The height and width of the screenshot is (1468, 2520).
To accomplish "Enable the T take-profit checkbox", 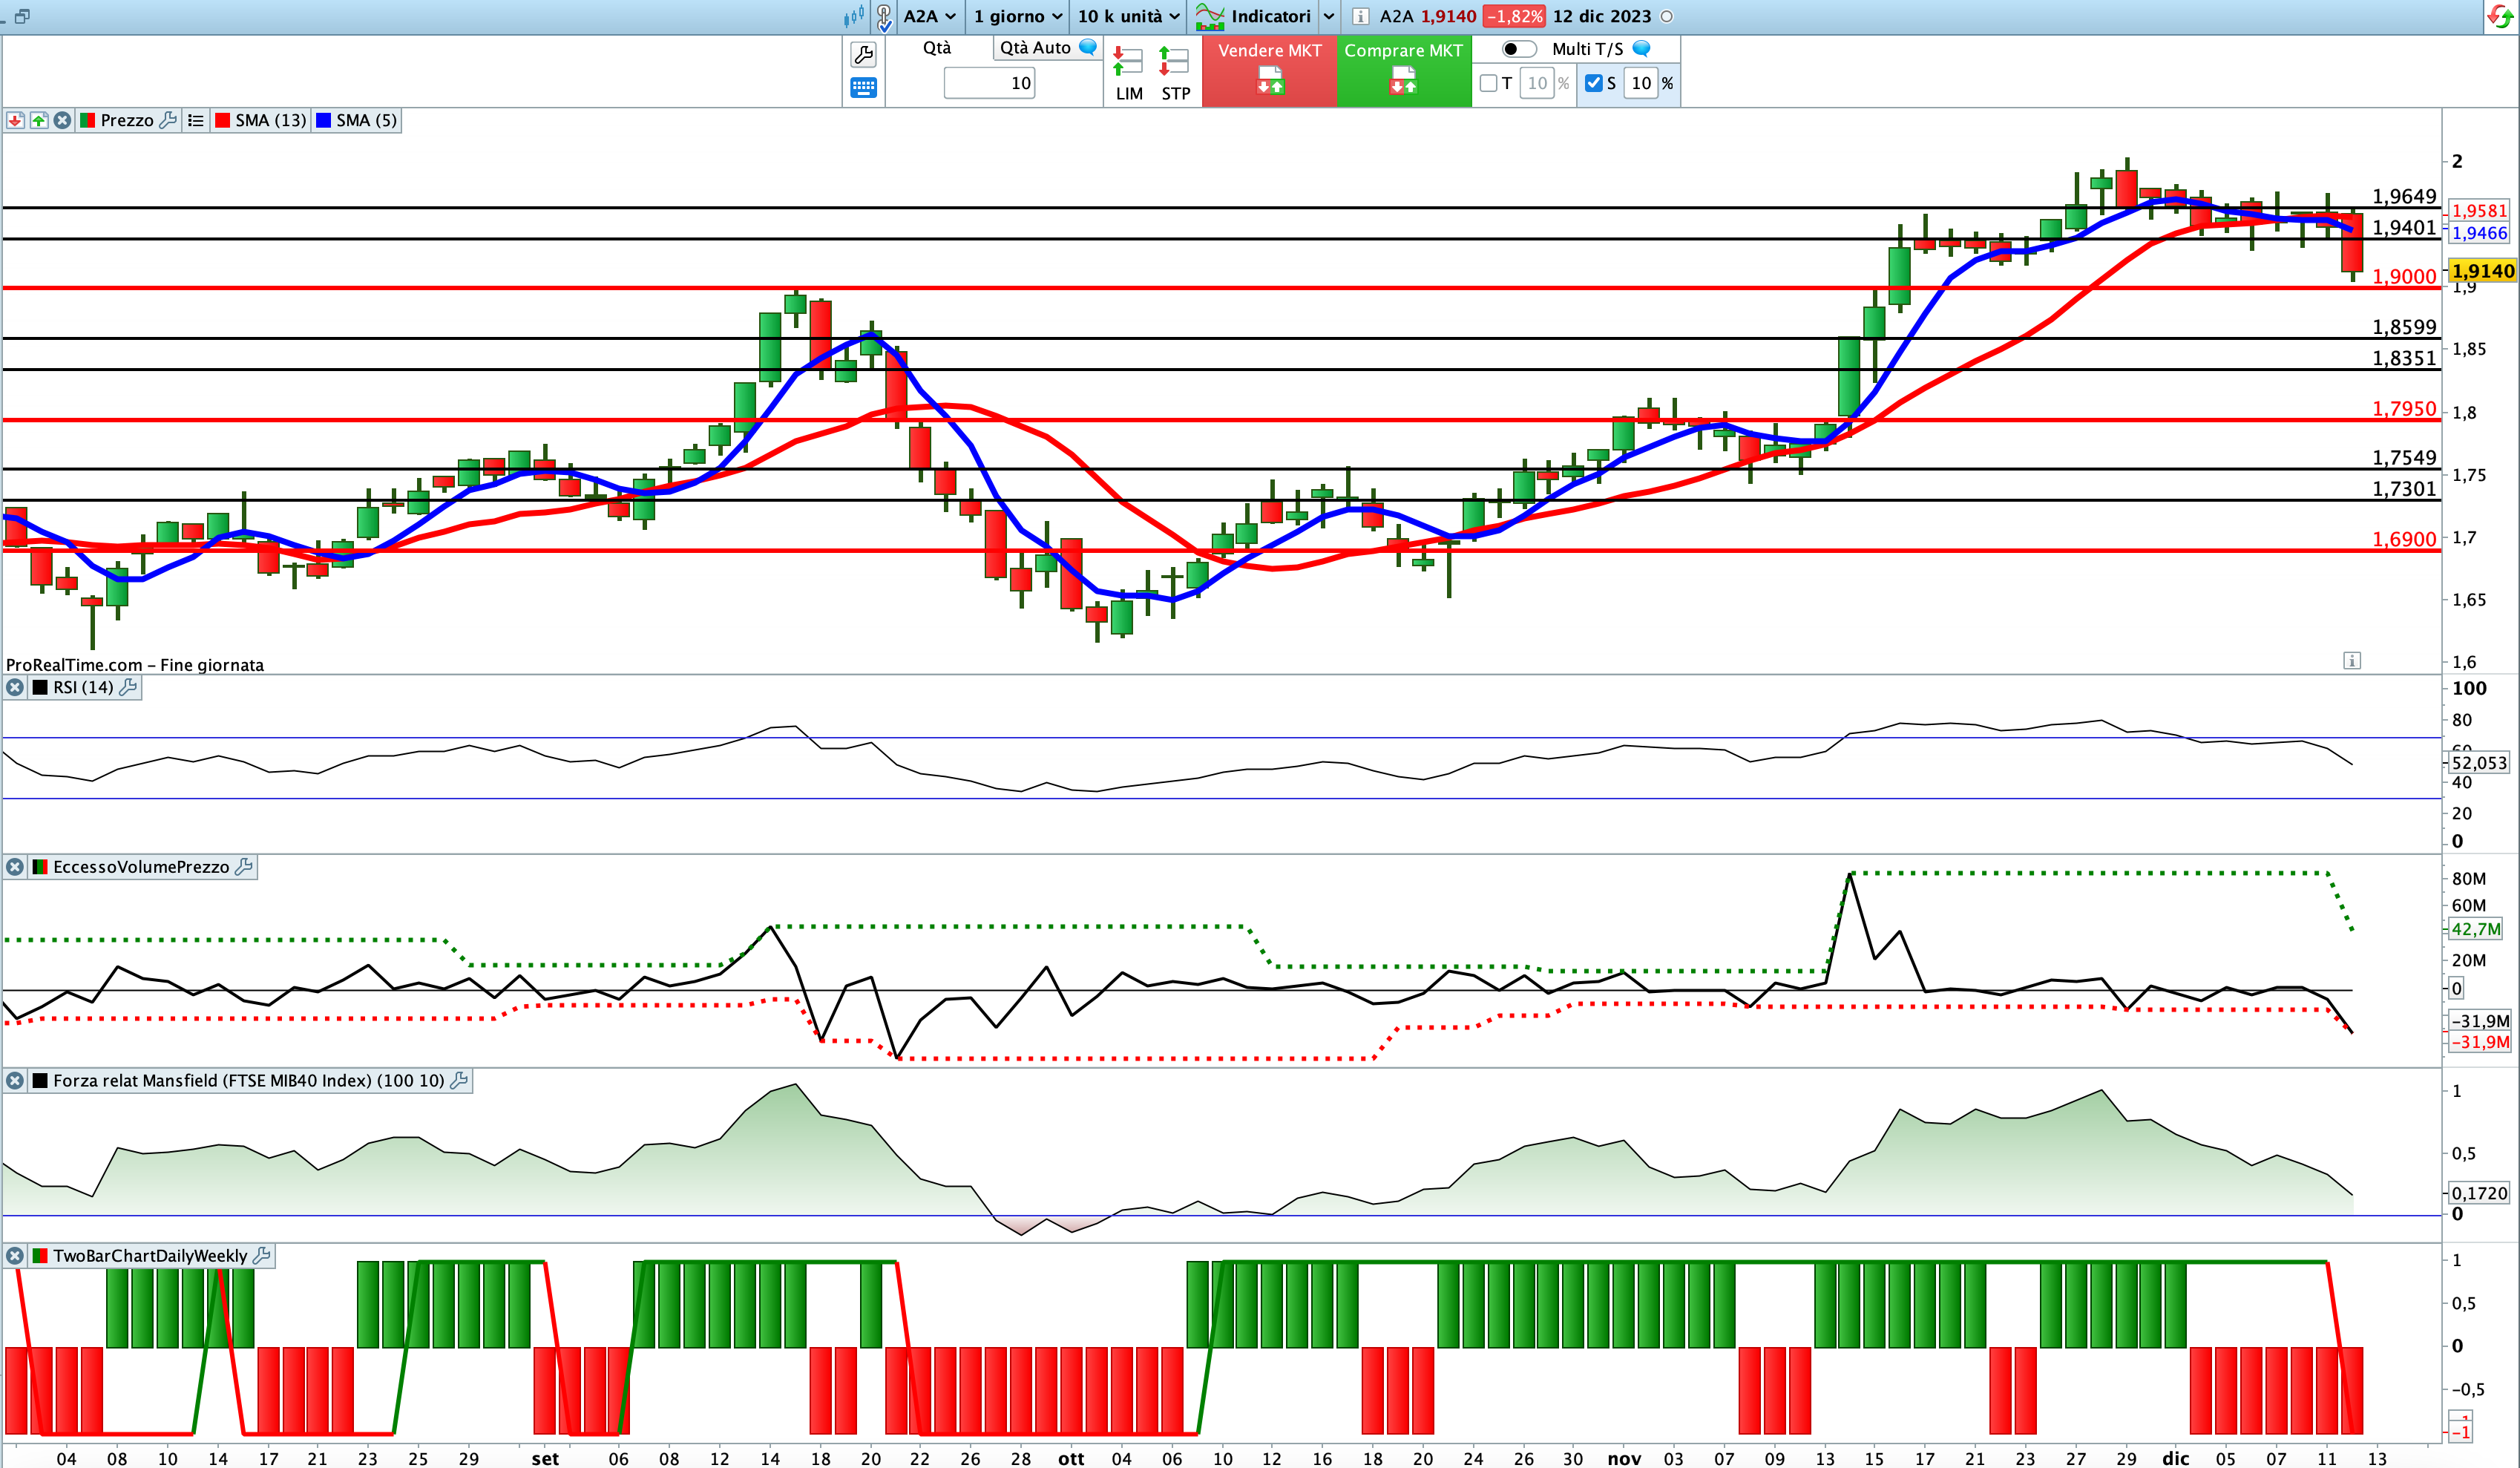I will tap(1488, 83).
